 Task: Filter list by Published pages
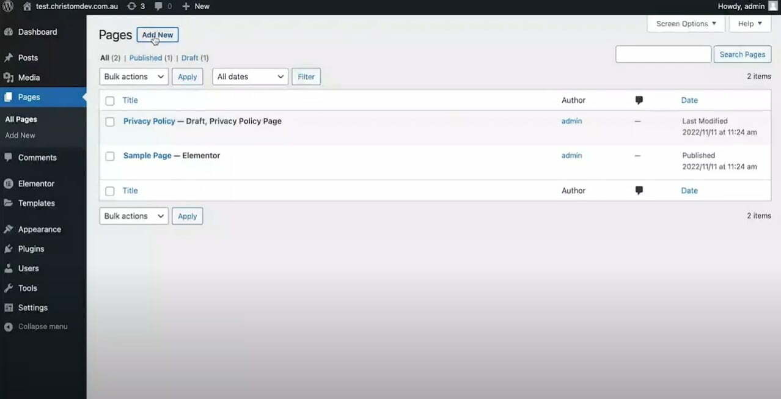(x=145, y=57)
